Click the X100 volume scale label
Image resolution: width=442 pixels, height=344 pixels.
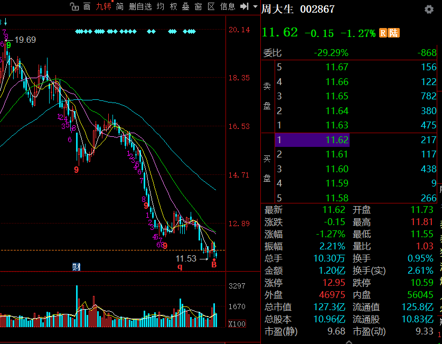237,324
